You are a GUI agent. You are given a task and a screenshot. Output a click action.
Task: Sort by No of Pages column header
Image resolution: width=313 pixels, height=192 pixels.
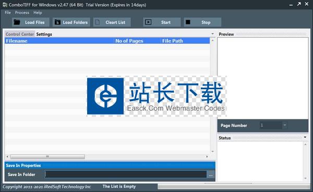pyautogui.click(x=137, y=41)
